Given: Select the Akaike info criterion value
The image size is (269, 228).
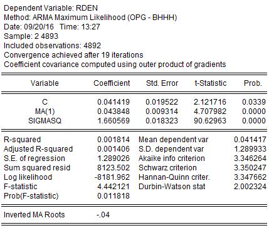Looking at the screenshot, I should point(250,158).
